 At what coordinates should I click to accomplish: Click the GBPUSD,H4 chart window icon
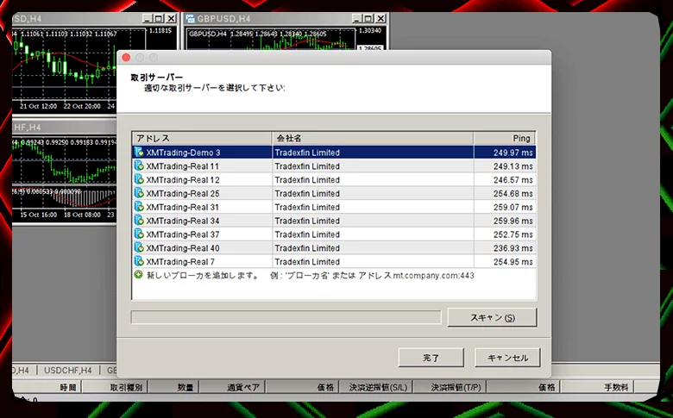pos(190,18)
